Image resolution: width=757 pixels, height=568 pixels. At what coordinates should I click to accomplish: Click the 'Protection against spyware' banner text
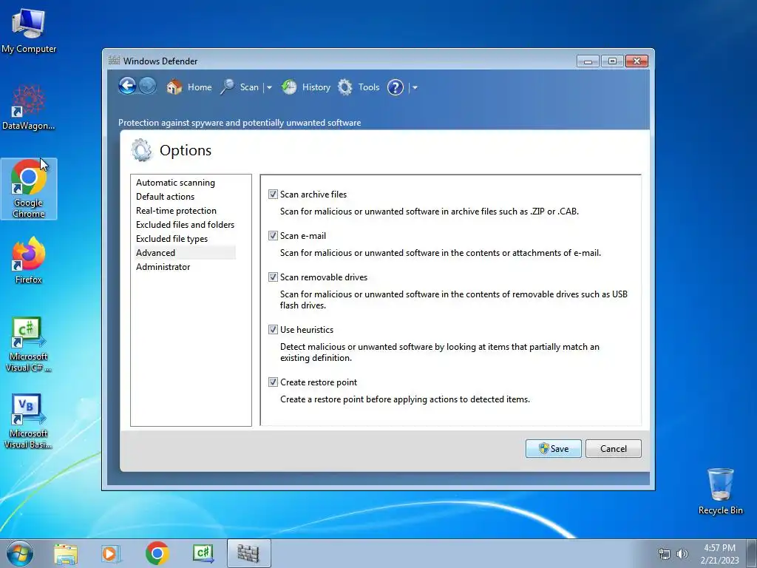pyautogui.click(x=240, y=123)
